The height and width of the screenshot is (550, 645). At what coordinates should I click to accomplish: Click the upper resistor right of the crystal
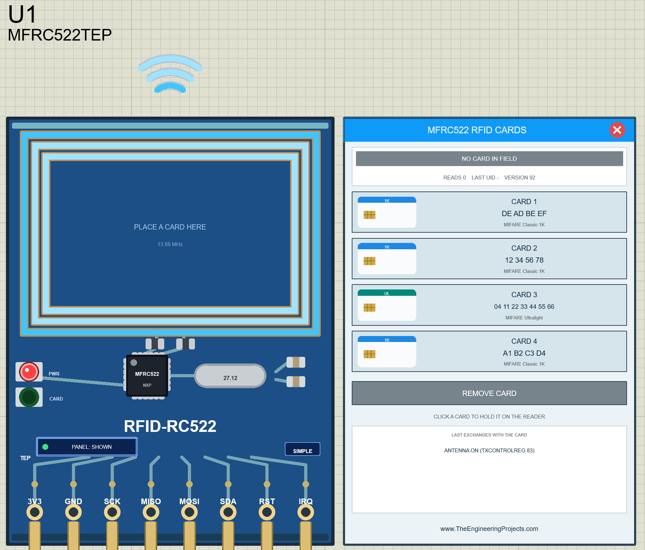296,362
